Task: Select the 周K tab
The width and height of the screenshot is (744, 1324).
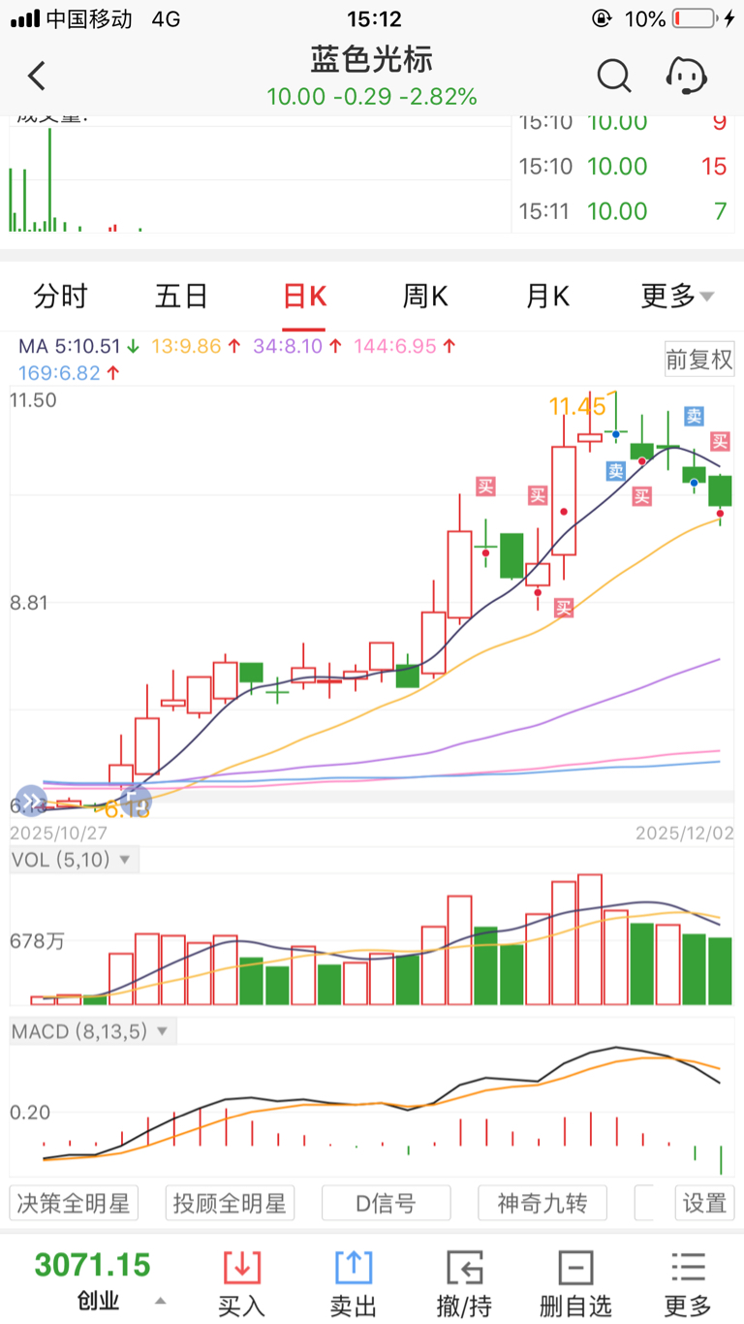Action: pyautogui.click(x=425, y=296)
